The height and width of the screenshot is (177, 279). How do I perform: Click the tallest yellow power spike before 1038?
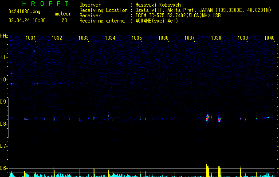pyautogui.click(x=207, y=170)
